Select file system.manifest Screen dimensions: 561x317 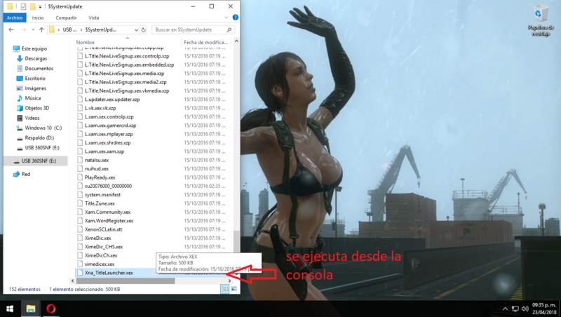point(102,195)
